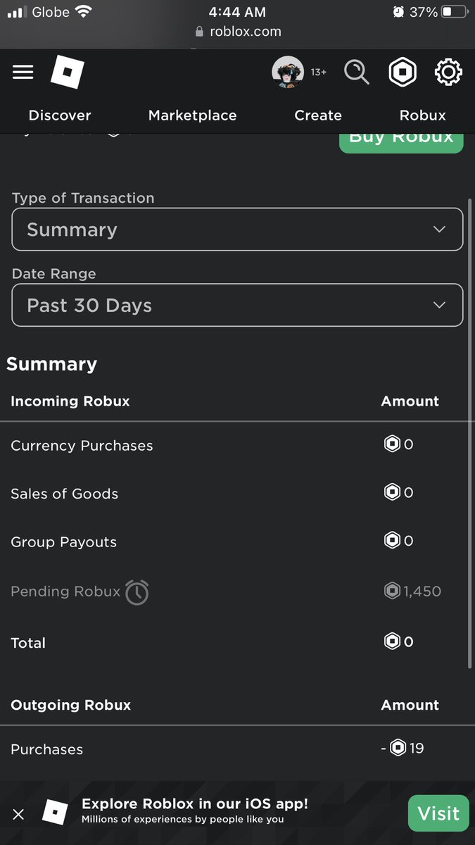Select the Pending Robux label
This screenshot has height=845, width=475.
point(65,591)
